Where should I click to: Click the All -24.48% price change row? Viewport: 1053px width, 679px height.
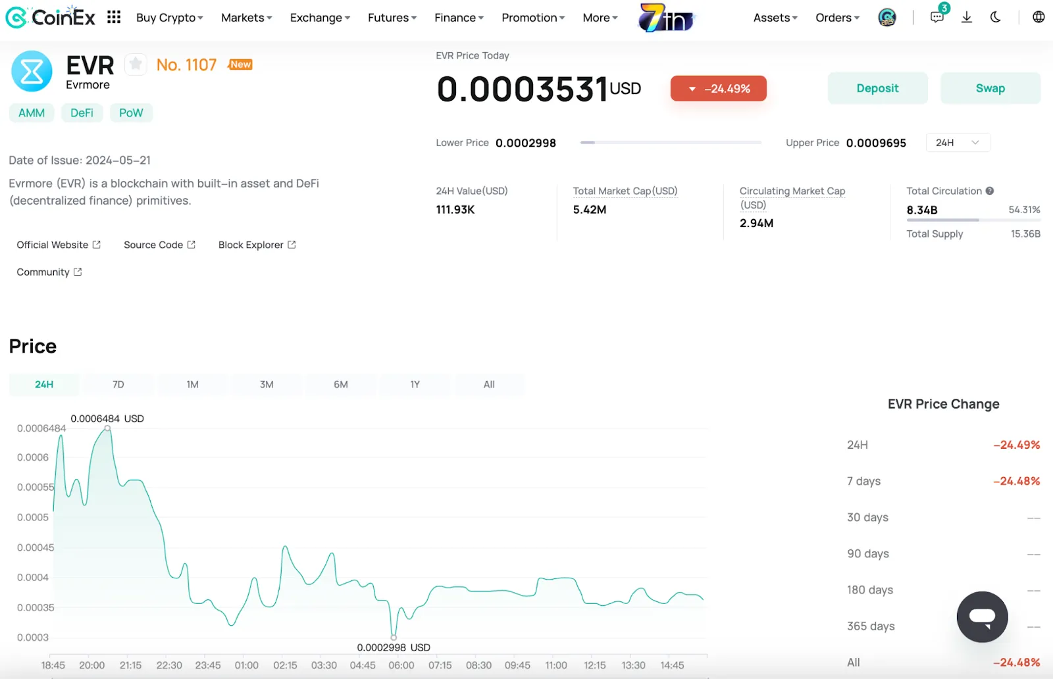(943, 663)
